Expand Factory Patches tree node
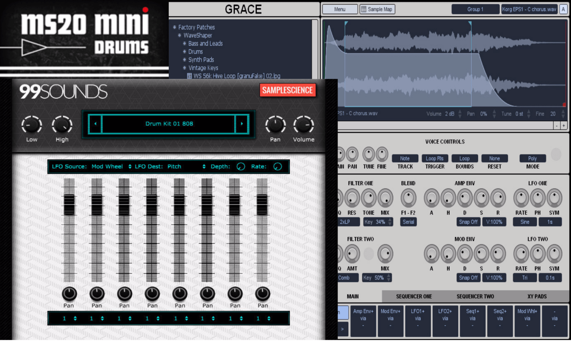The height and width of the screenshot is (342, 571). [x=175, y=27]
